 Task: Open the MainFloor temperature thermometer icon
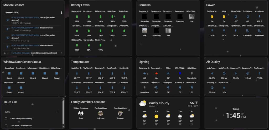coord(77,73)
